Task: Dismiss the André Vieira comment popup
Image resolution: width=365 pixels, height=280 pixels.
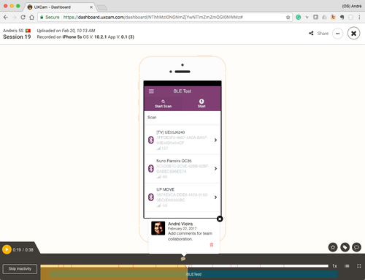Action: [x=220, y=219]
